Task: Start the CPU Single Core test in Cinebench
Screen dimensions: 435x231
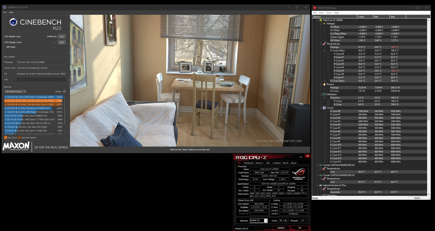Action: (x=62, y=42)
